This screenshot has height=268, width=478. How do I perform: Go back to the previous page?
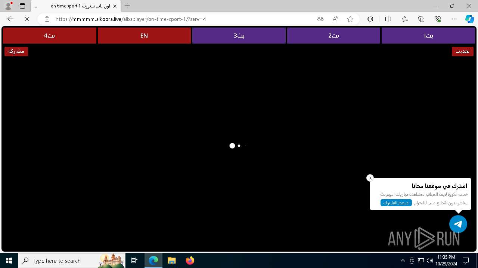10,19
